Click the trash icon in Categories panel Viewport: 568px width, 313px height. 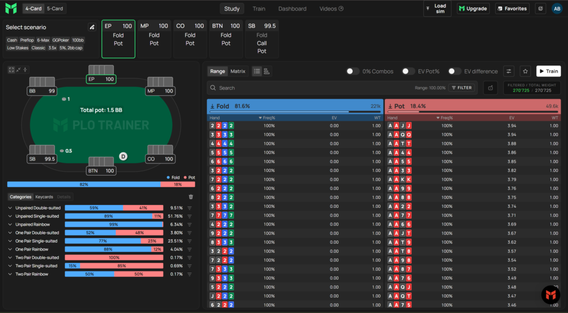click(x=191, y=197)
